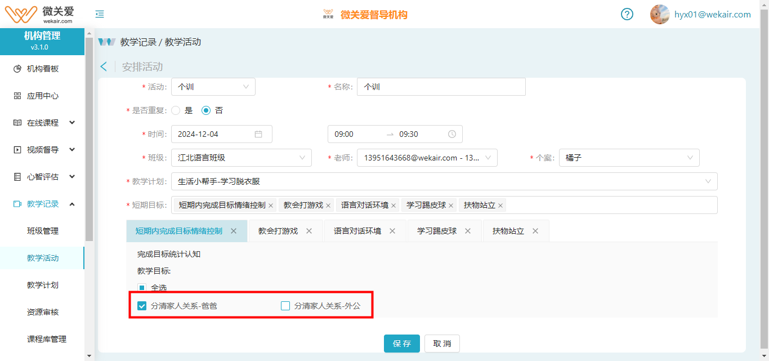Open the 班级 dropdown
Screen dimensions: 769x361
(x=241, y=158)
